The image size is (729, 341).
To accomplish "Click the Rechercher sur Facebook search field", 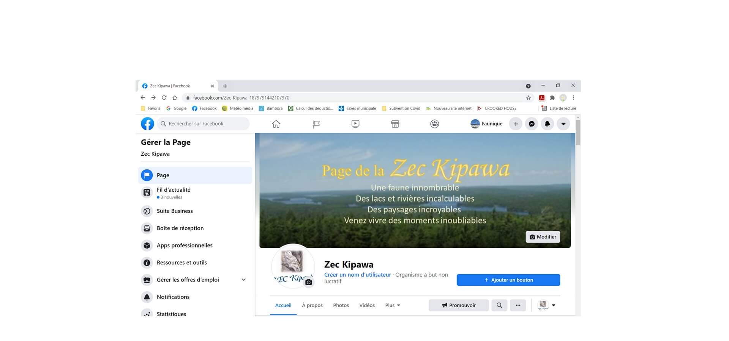I will point(203,124).
